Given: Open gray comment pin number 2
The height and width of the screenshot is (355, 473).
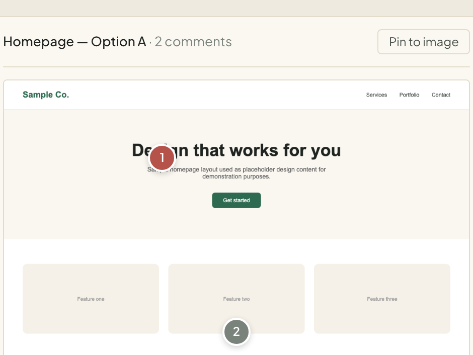Looking at the screenshot, I should click(236, 332).
